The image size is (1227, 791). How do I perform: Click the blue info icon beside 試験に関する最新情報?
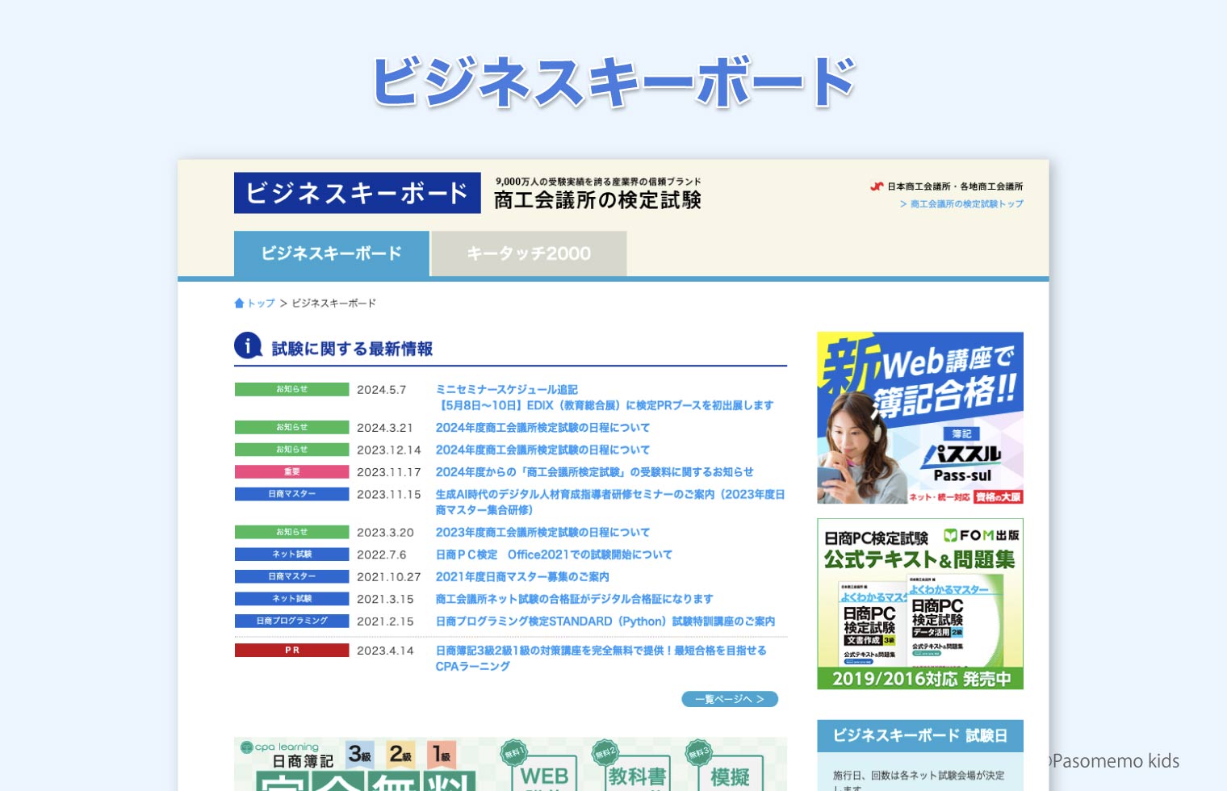pos(248,345)
